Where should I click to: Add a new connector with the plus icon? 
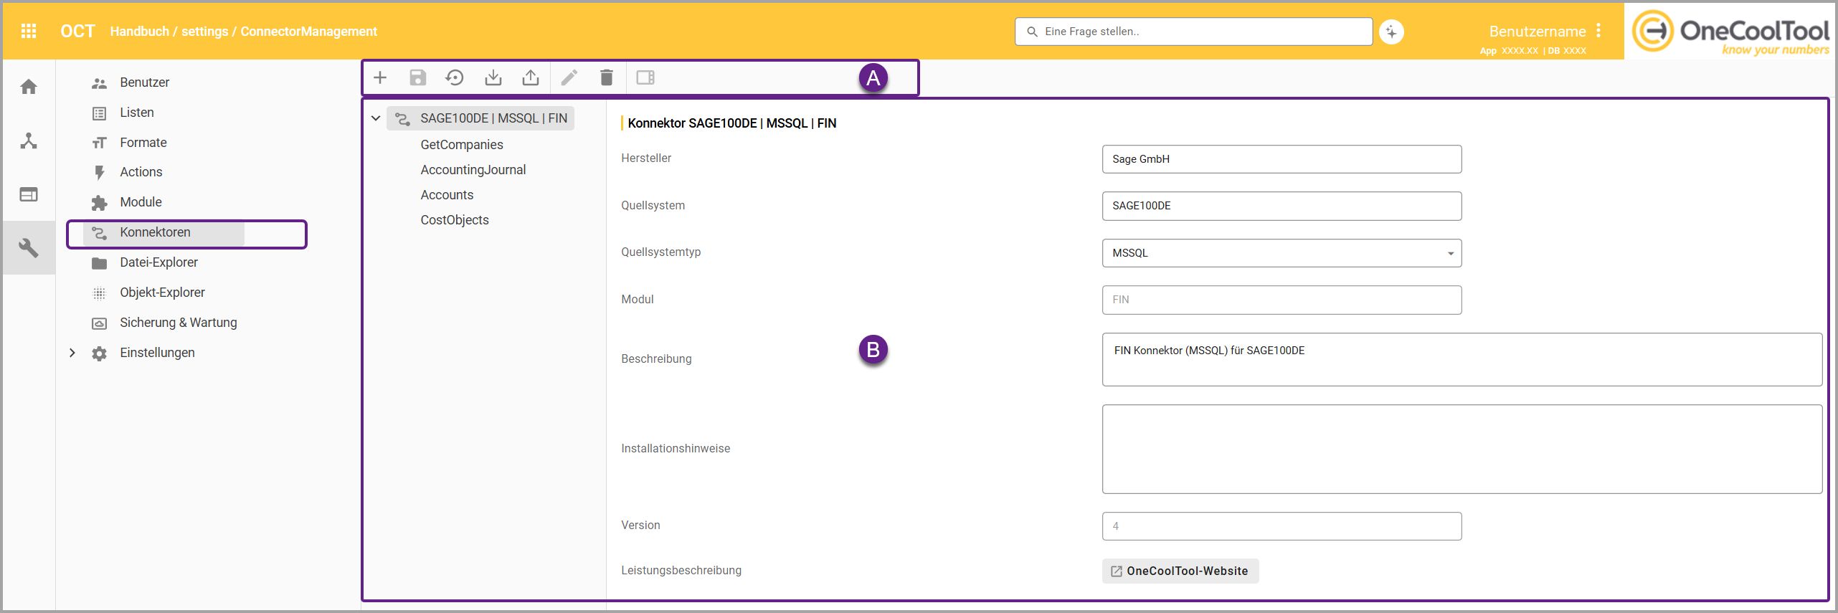coord(380,77)
